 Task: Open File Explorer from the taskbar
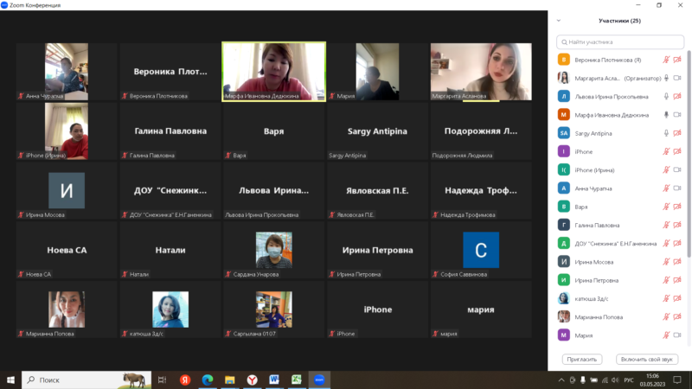(x=229, y=379)
